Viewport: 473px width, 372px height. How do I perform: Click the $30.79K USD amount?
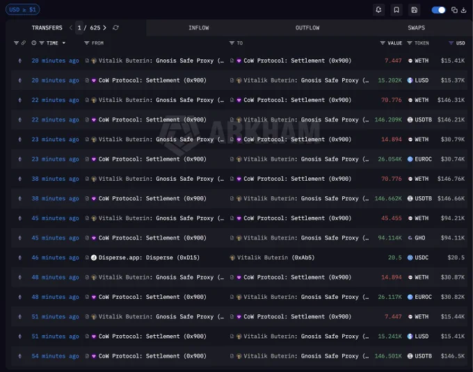tap(453, 139)
